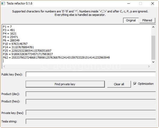The width and height of the screenshot is (159, 128).
Task: Click the Product (dec) output field
Action: (91, 94)
